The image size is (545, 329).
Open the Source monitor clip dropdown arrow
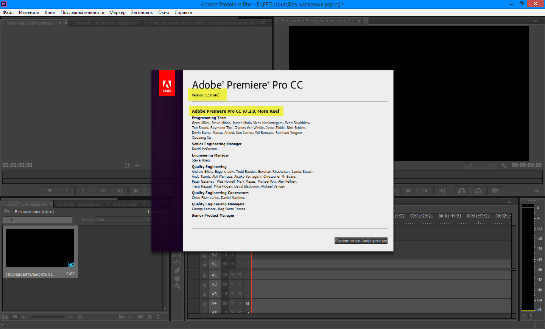tap(59, 23)
